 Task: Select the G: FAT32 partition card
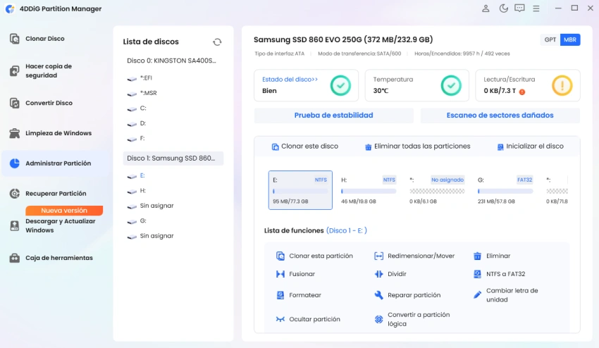(505, 190)
